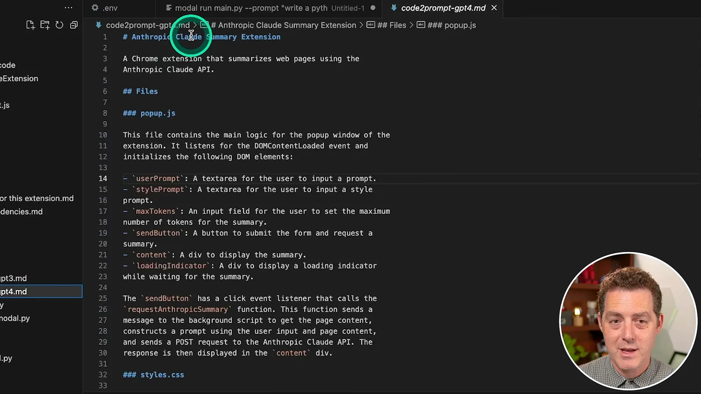Close the code2prompt-gpt4.md tab

pos(494,7)
